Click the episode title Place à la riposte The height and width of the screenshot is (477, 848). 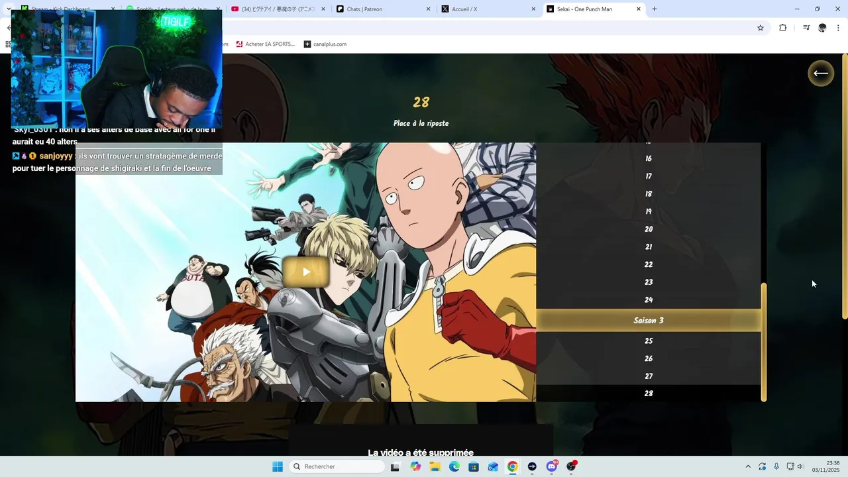click(421, 123)
